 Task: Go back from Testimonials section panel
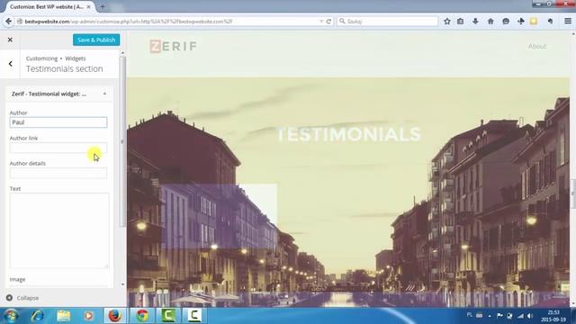coord(10,64)
